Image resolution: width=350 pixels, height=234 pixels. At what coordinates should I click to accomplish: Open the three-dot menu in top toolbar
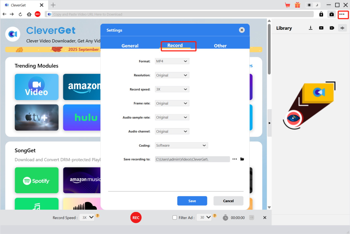point(342,14)
